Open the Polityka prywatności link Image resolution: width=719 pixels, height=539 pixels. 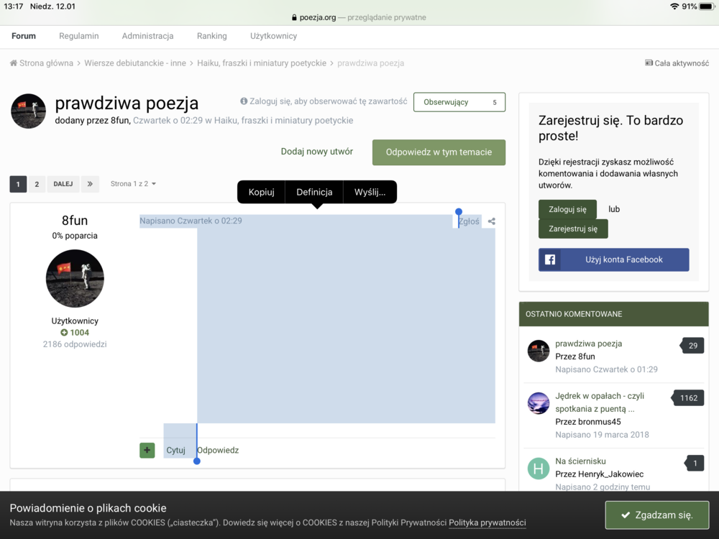487,522
